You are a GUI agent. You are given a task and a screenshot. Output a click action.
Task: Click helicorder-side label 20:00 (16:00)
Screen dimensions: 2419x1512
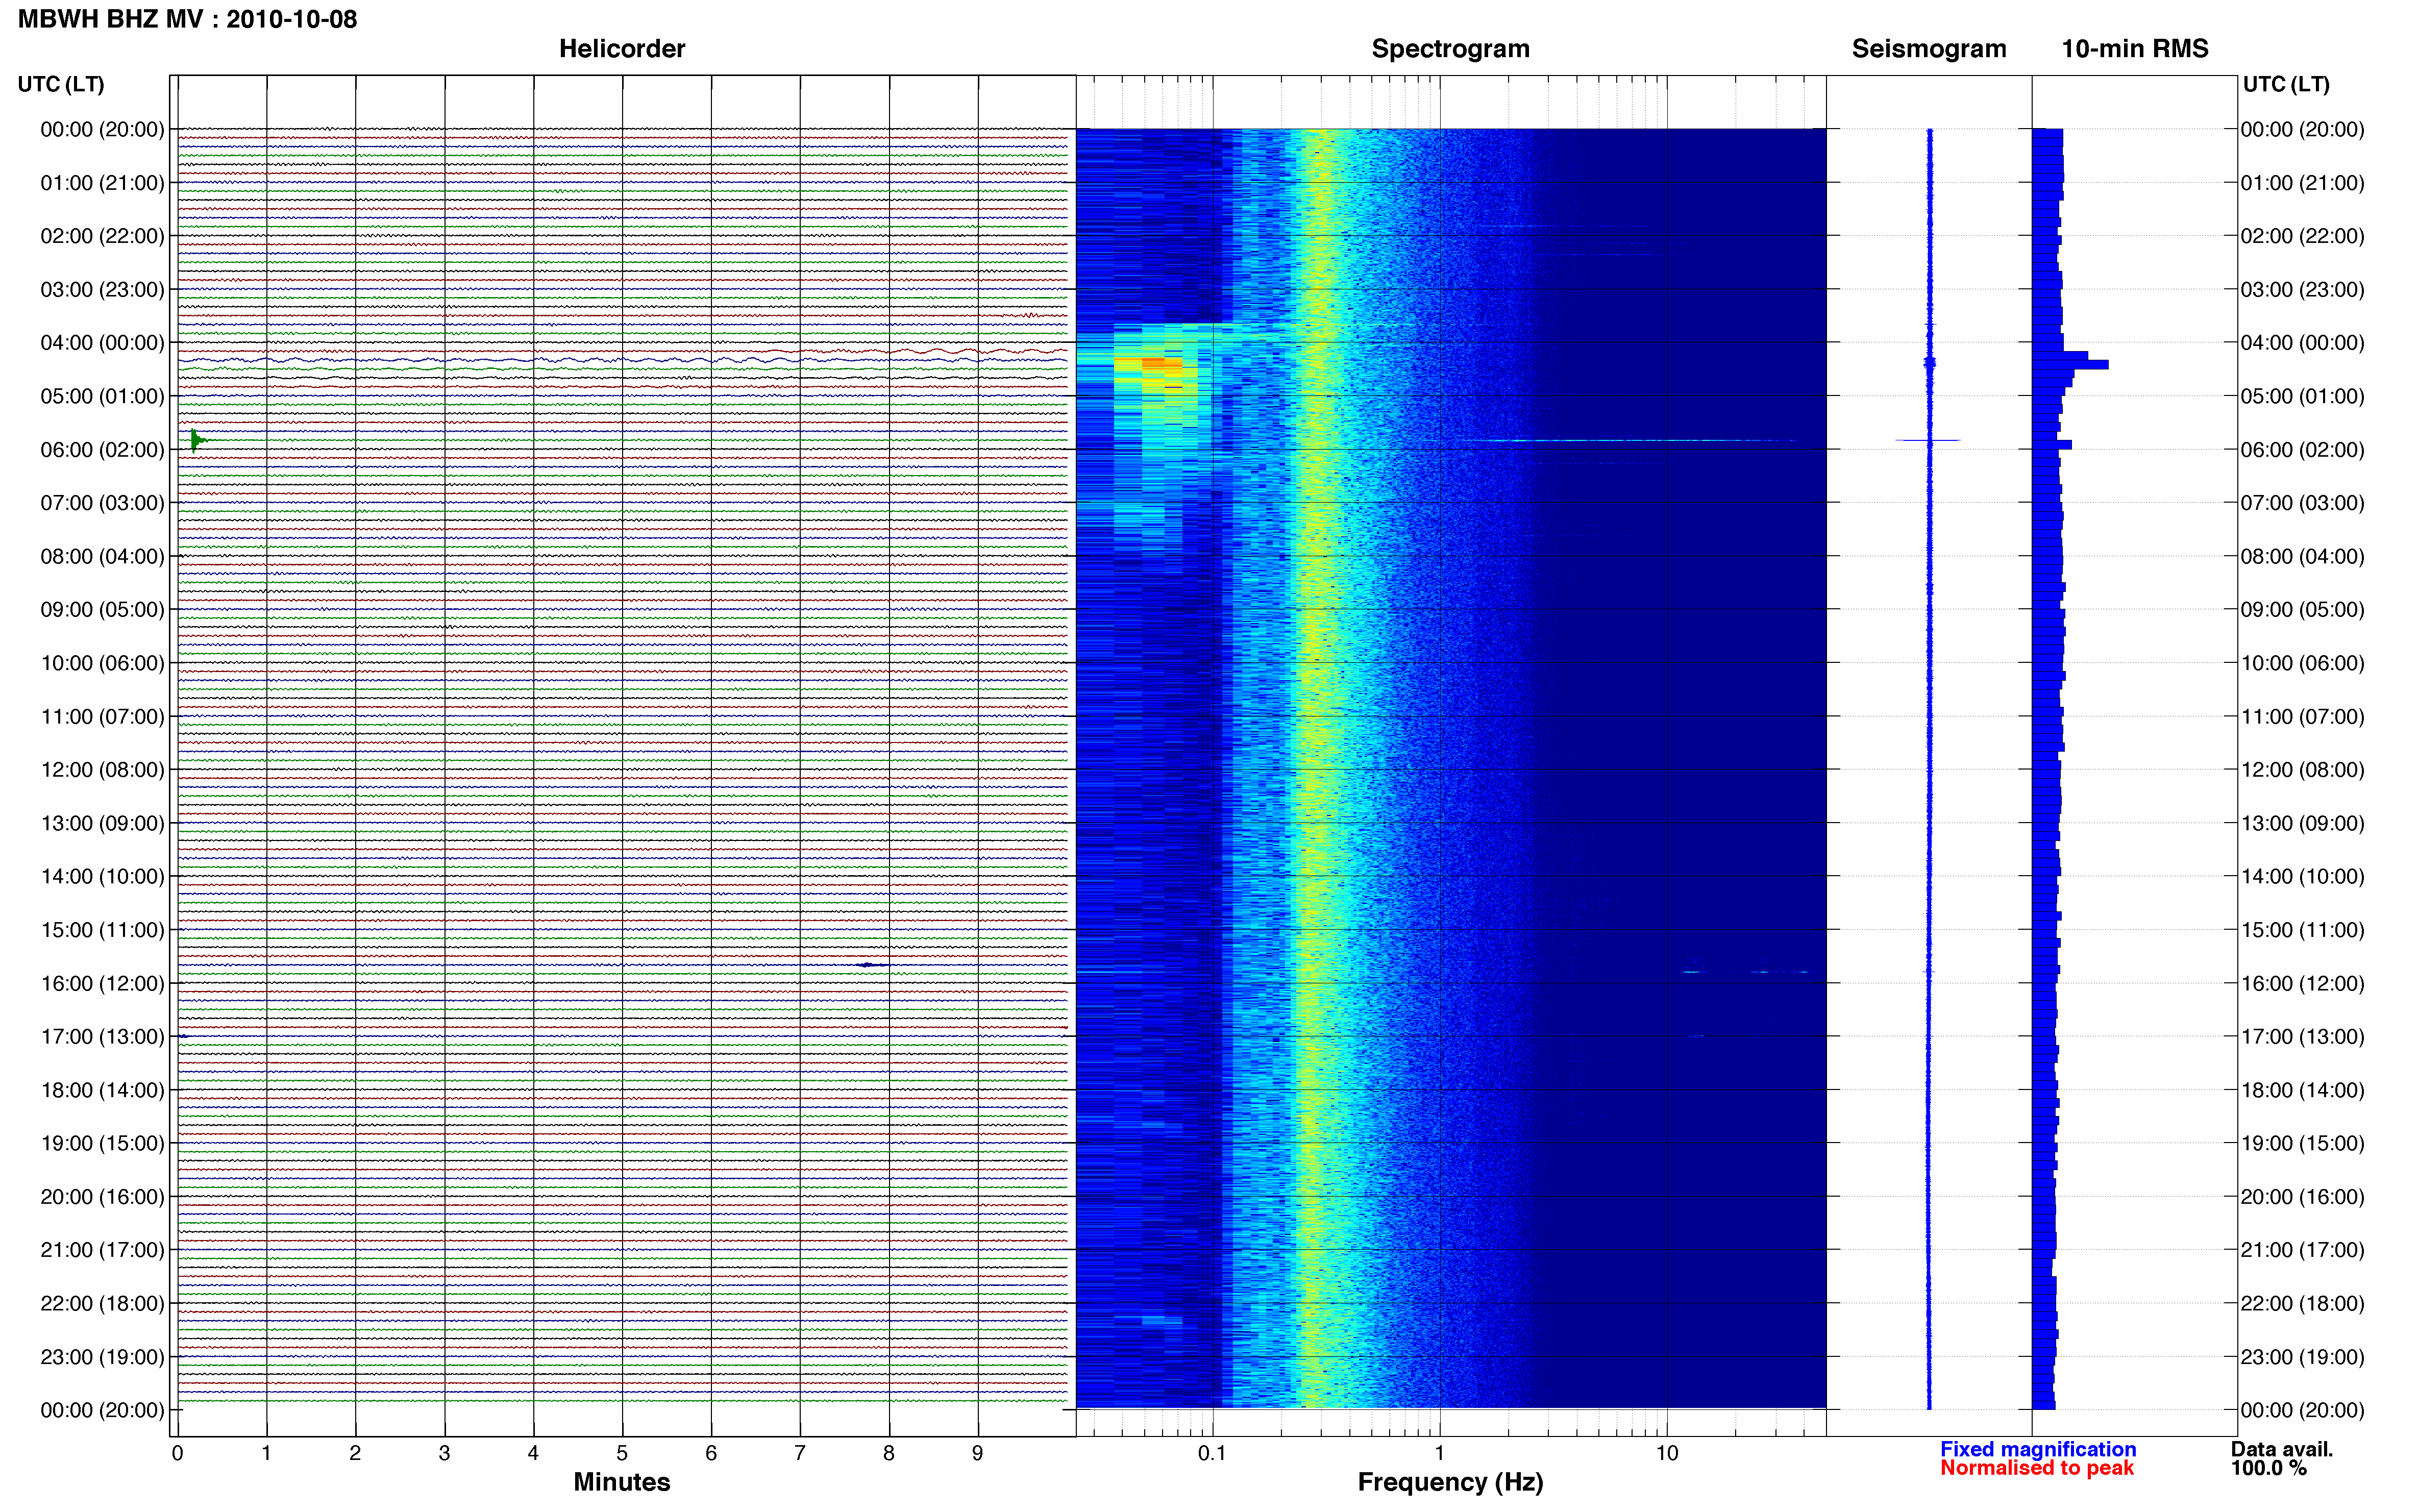pyautogui.click(x=102, y=1197)
